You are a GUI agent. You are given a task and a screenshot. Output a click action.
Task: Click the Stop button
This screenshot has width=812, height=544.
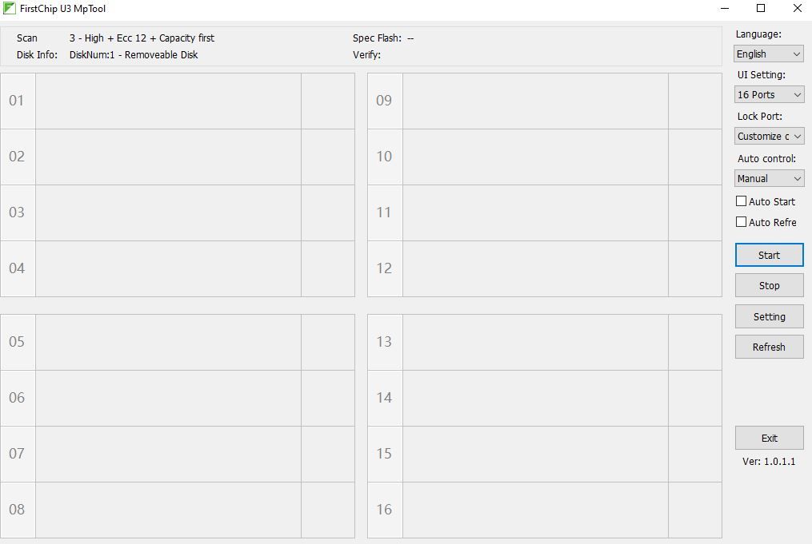(769, 285)
